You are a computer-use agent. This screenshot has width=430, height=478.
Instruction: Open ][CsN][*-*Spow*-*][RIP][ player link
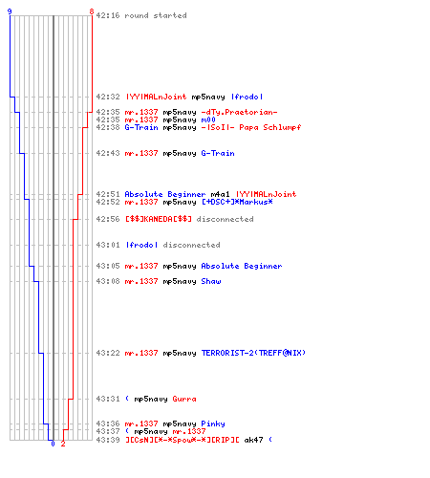click(182, 440)
